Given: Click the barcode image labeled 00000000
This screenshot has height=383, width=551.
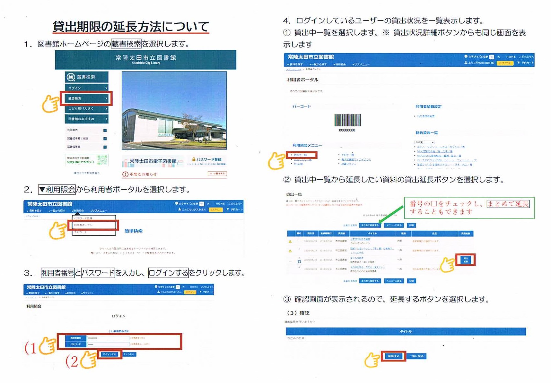Looking at the screenshot, I should [347, 120].
